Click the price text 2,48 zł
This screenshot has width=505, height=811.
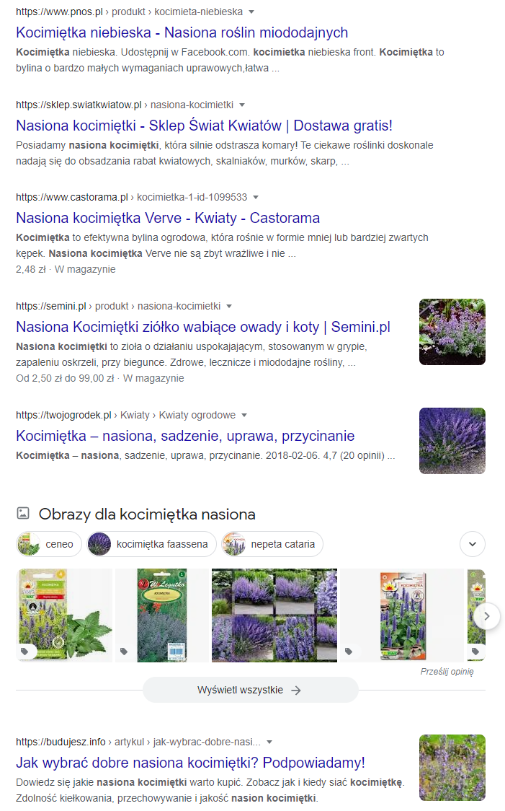[x=31, y=269]
